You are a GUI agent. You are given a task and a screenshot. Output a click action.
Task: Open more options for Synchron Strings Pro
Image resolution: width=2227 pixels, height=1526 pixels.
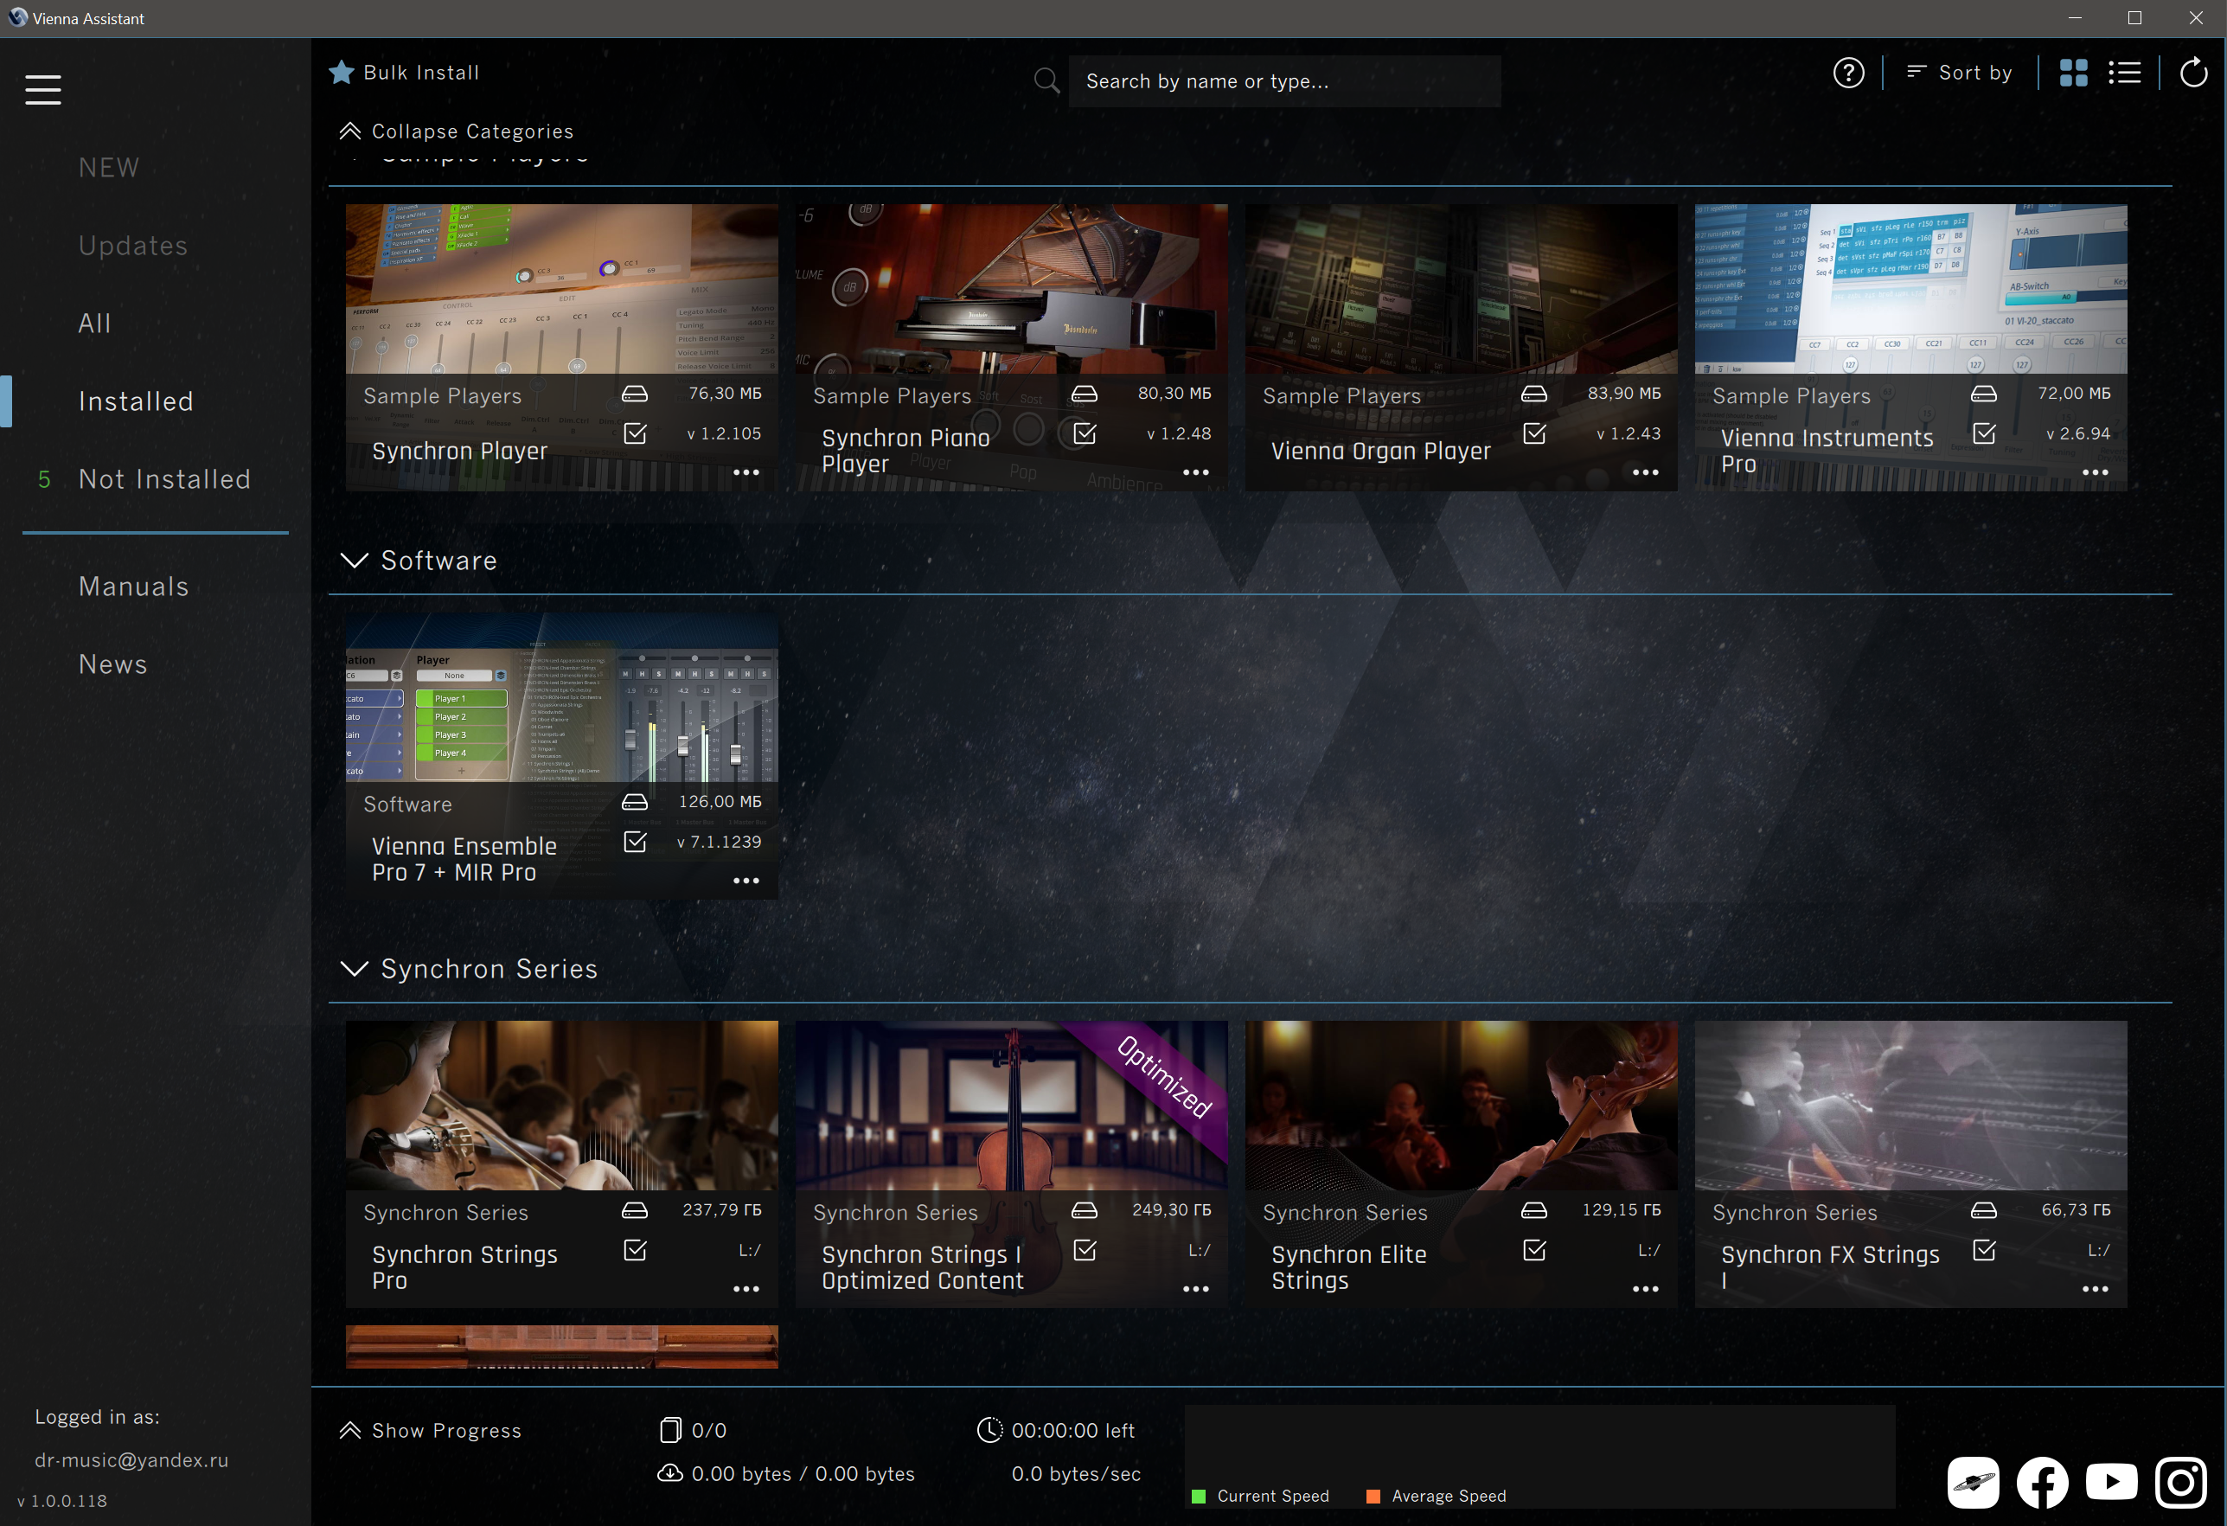(746, 1289)
